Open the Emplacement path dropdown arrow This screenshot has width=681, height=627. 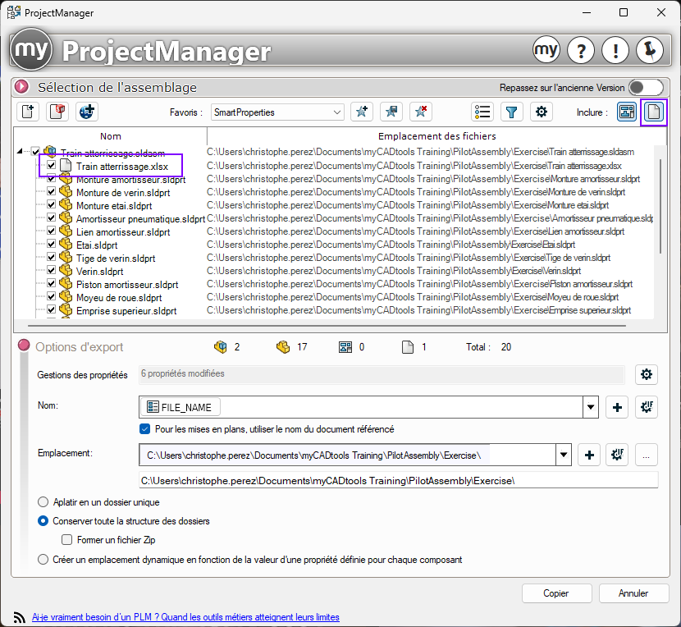coord(564,455)
